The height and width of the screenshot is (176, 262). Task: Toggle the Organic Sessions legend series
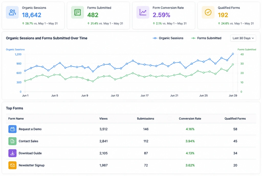pos(168,38)
